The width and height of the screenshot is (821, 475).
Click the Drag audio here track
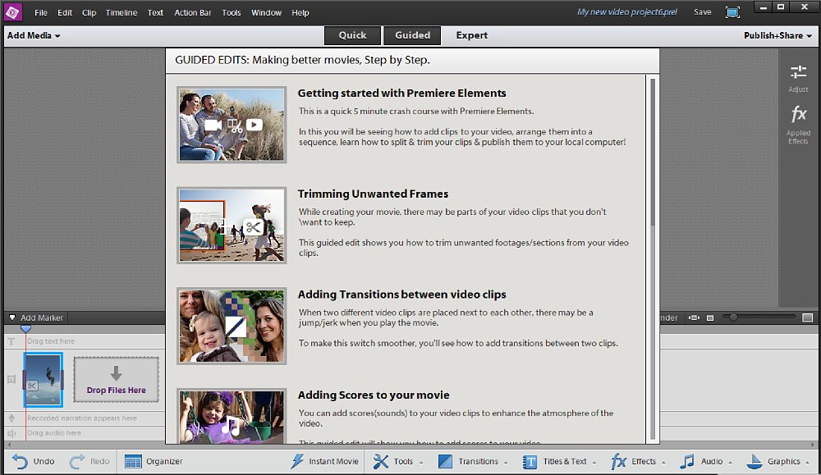pyautogui.click(x=54, y=433)
